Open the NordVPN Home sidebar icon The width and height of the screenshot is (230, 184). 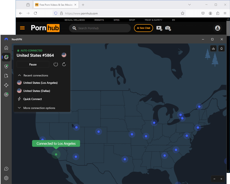tap(6, 48)
